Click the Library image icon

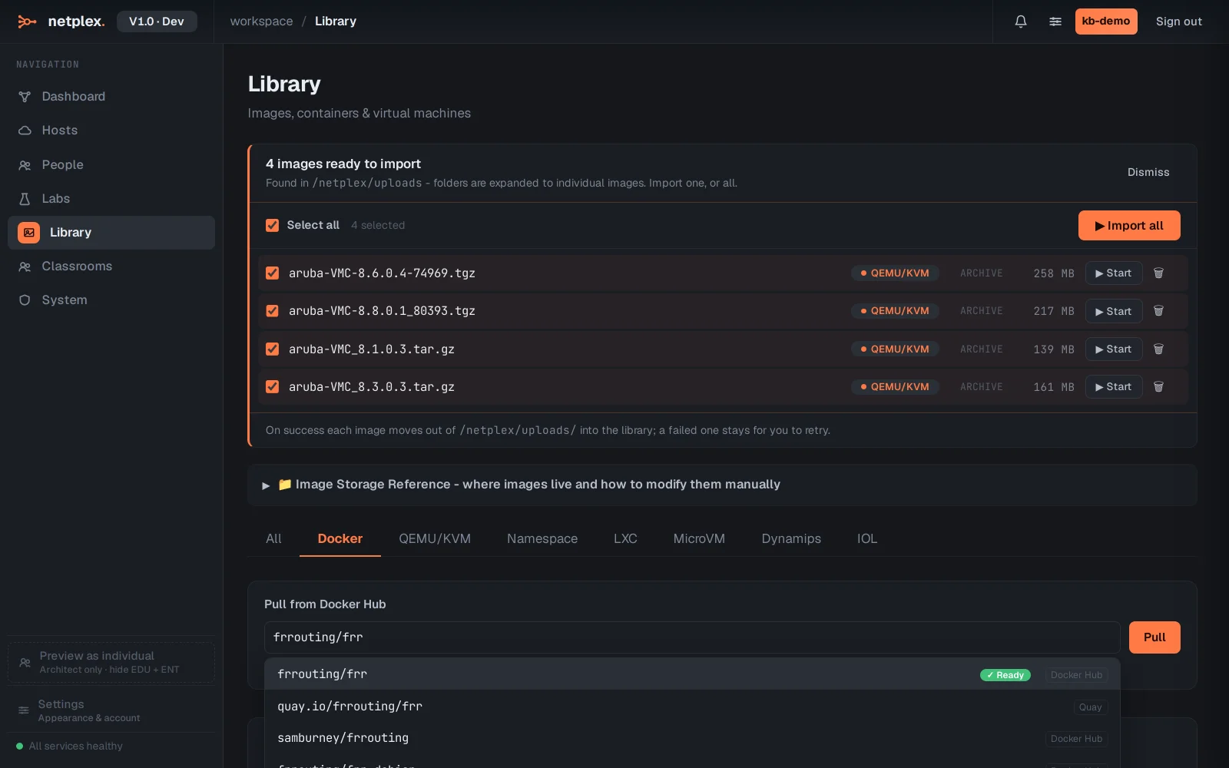[28, 233]
